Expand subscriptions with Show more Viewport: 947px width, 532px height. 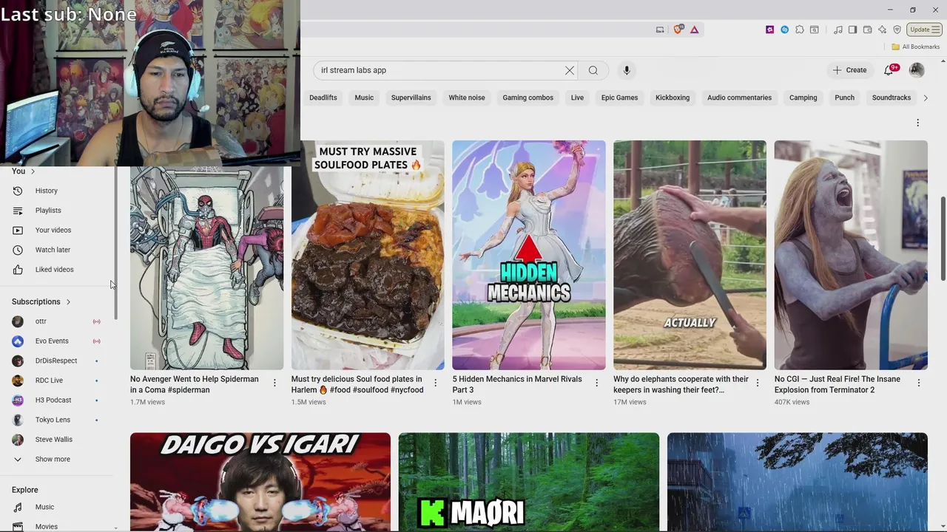[x=58, y=459]
